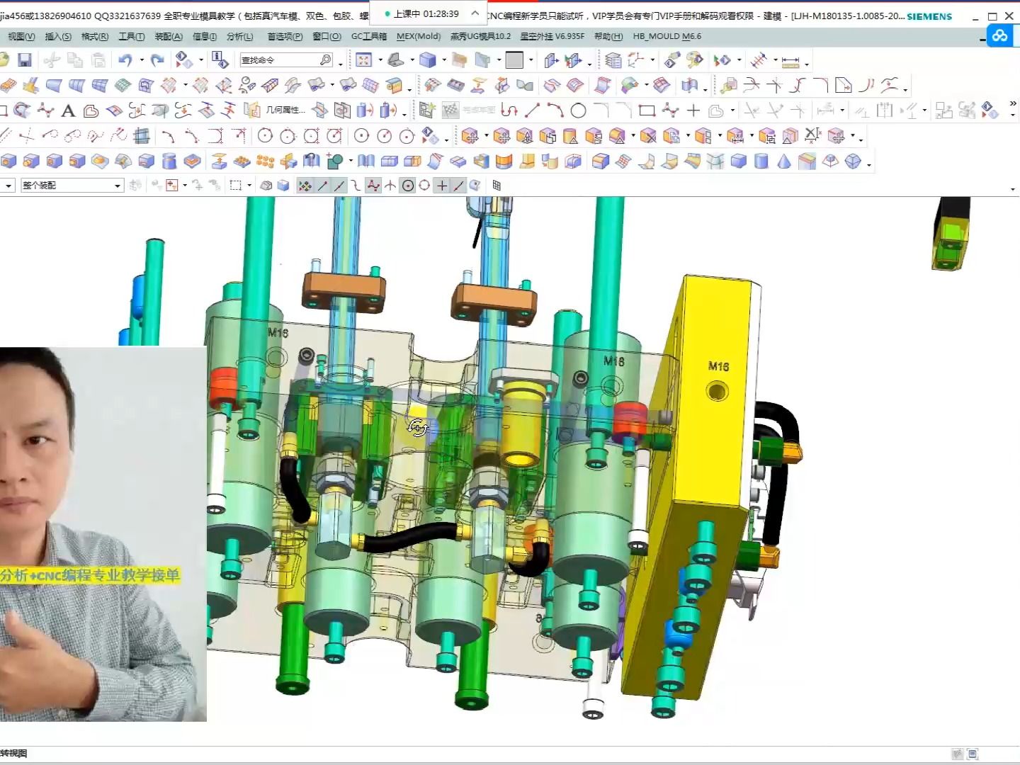Toggle the snap Quadrant point option

424,186
